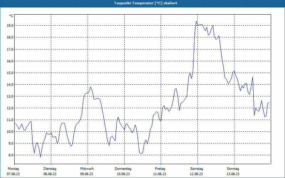Select the 12,0 y-axis label
Viewport: 285px width, 178px height.
[10, 108]
